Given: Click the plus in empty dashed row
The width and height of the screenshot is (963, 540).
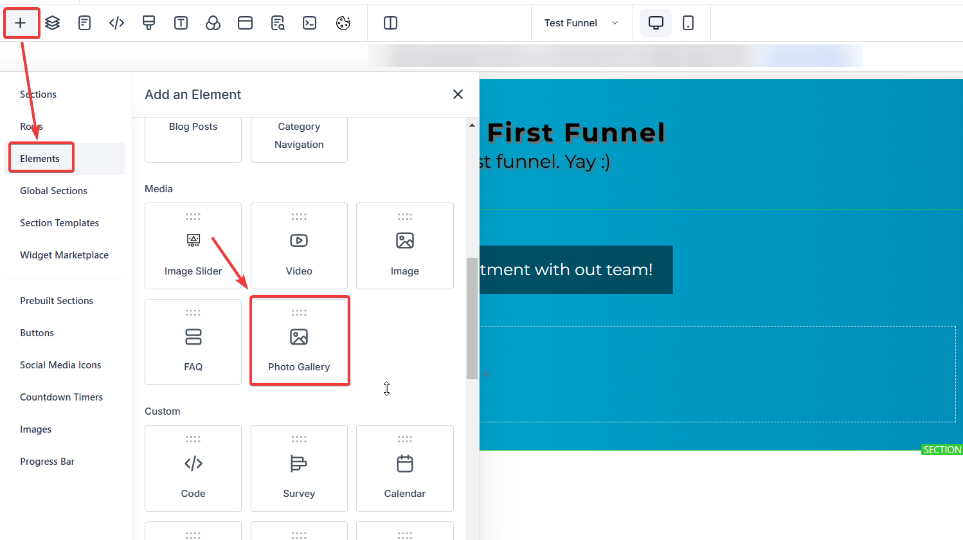Looking at the screenshot, I should pos(487,374).
